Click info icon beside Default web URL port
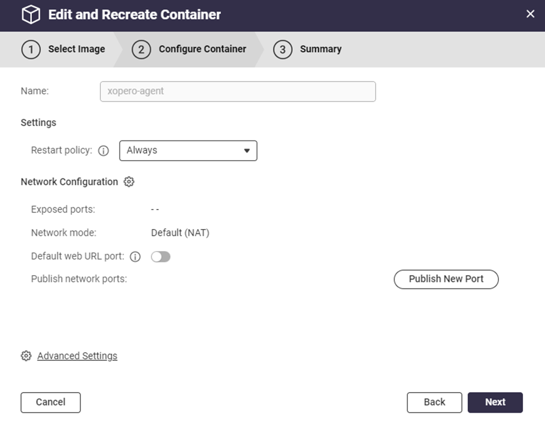This screenshot has height=426, width=545. point(135,257)
